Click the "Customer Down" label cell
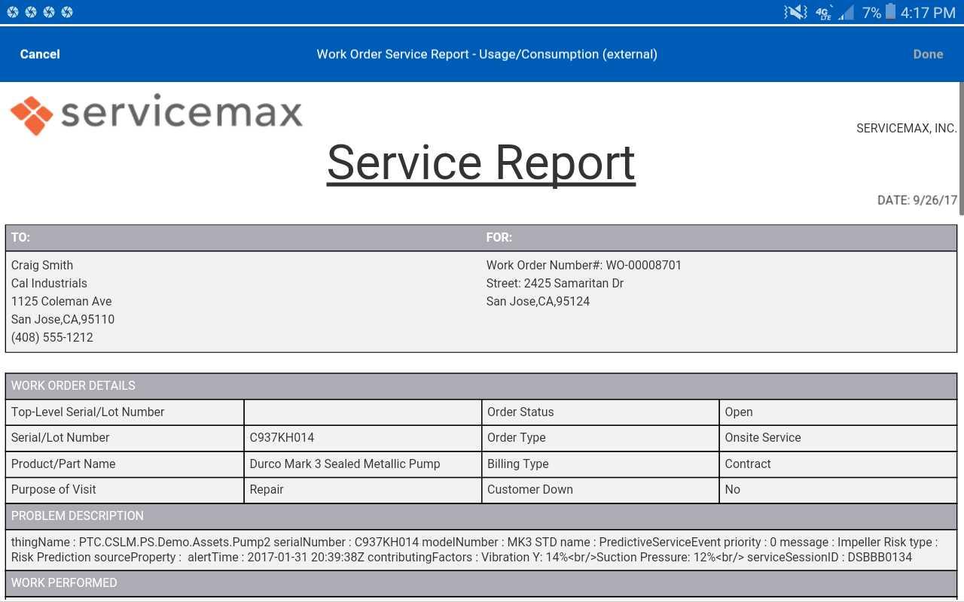 click(x=600, y=490)
